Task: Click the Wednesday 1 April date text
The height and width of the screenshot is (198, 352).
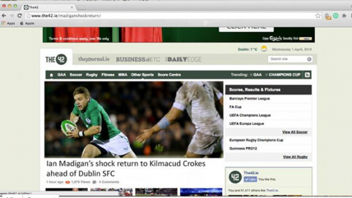Action: [291, 50]
